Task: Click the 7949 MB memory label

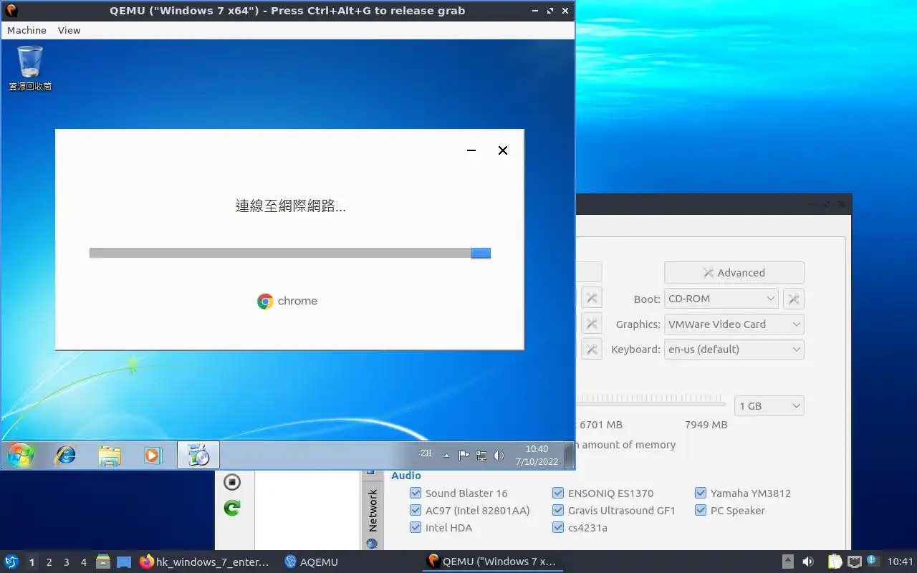Action: pos(706,425)
